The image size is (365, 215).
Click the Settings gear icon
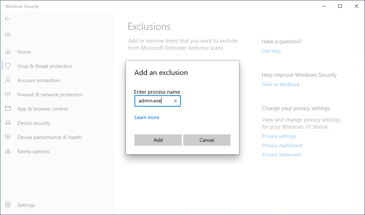[x=8, y=205]
